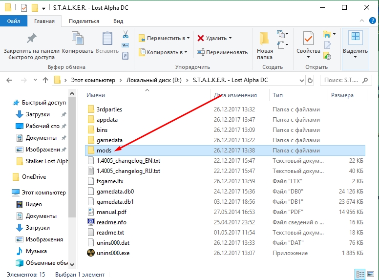Sort by Дата изменения column header
Viewport: 379px width, 280px height.
(x=235, y=95)
